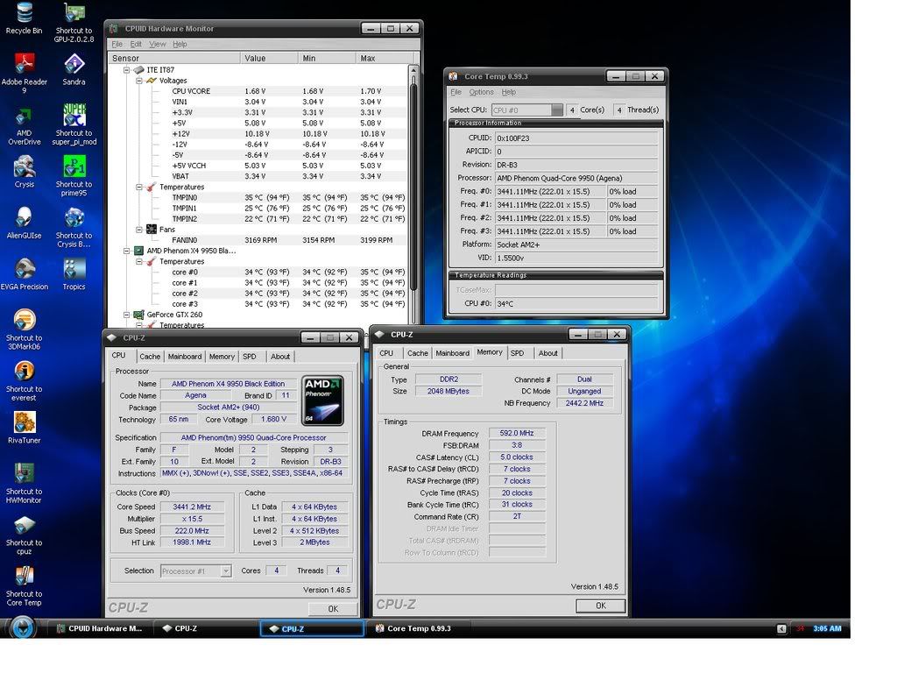Open File menu in CPUID Hardware Monitor
The width and height of the screenshot is (897, 673).
tap(117, 44)
